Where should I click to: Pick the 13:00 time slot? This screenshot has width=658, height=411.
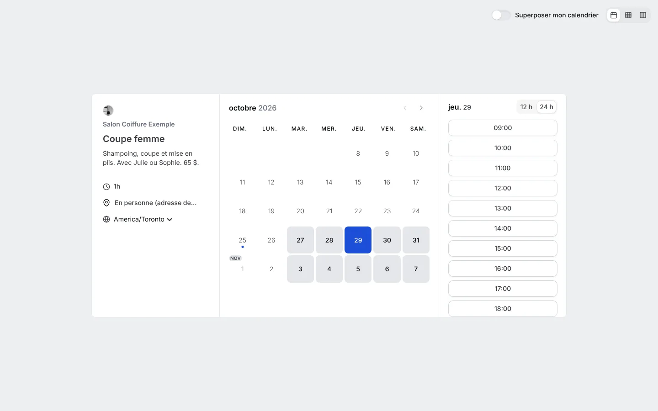pyautogui.click(x=503, y=208)
